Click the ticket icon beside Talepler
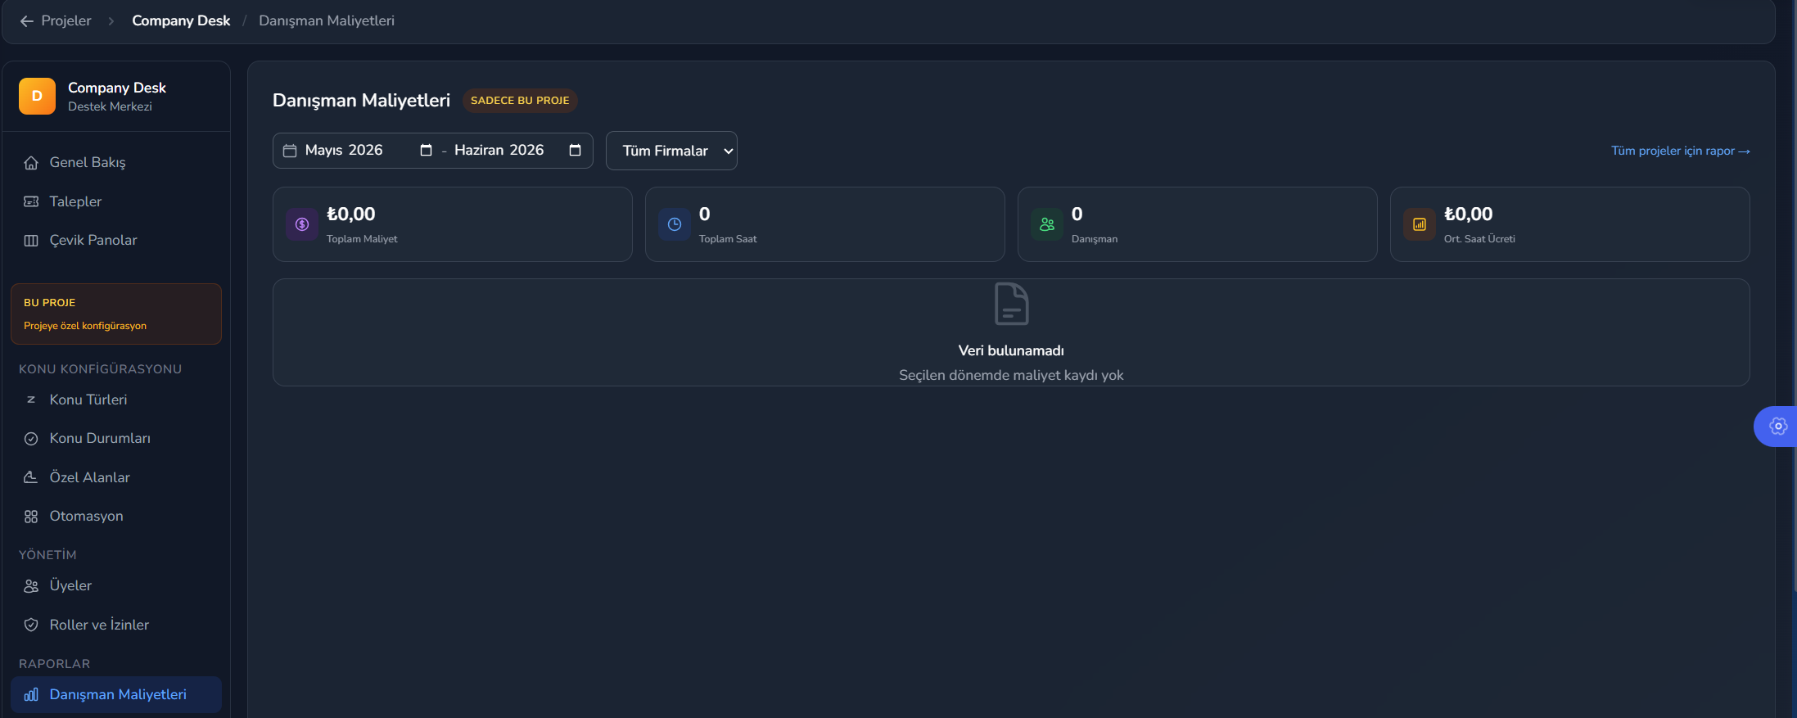This screenshot has height=718, width=1797. point(31,201)
